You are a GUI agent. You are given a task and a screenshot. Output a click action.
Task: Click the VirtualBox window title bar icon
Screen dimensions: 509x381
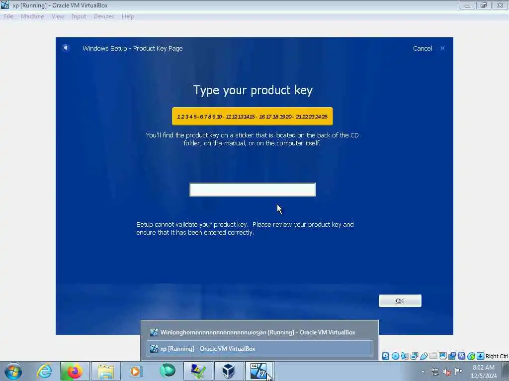point(5,5)
